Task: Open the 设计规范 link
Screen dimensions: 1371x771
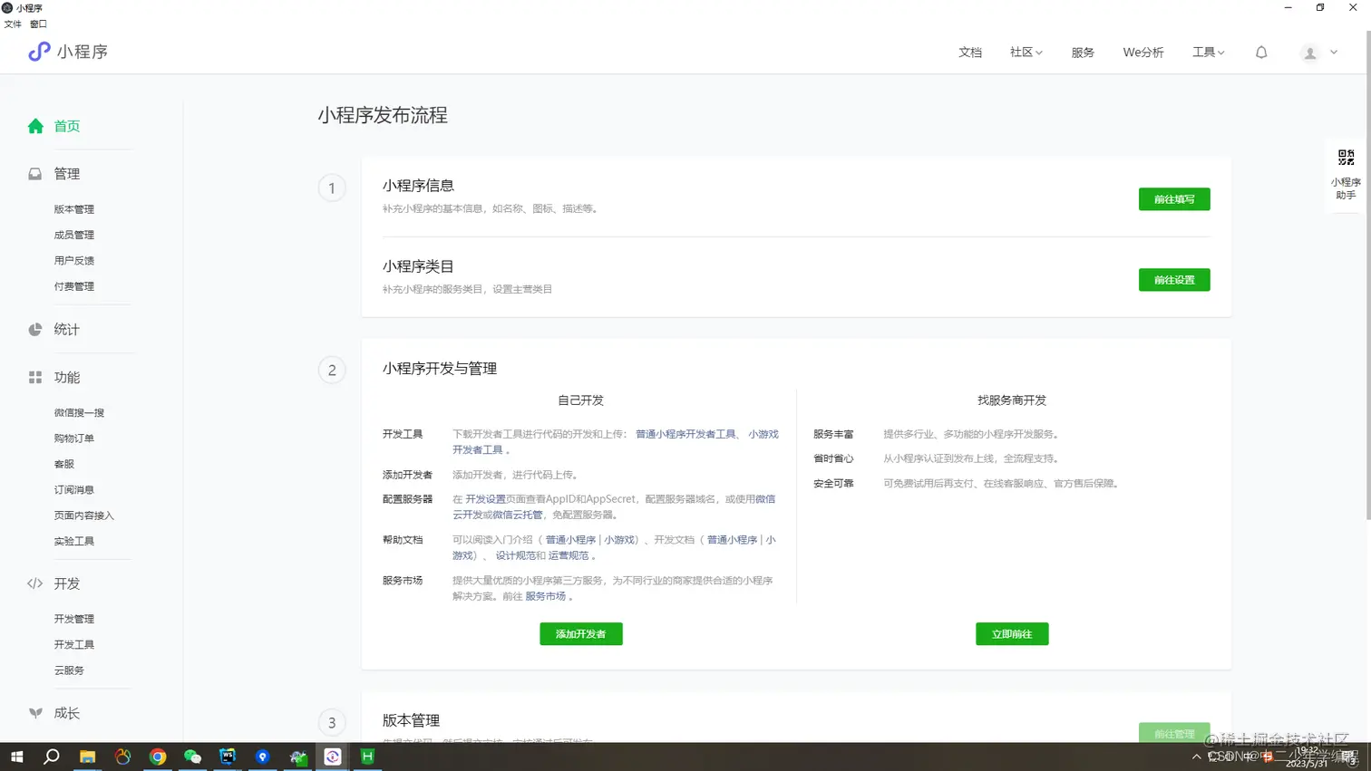Action: click(x=515, y=555)
